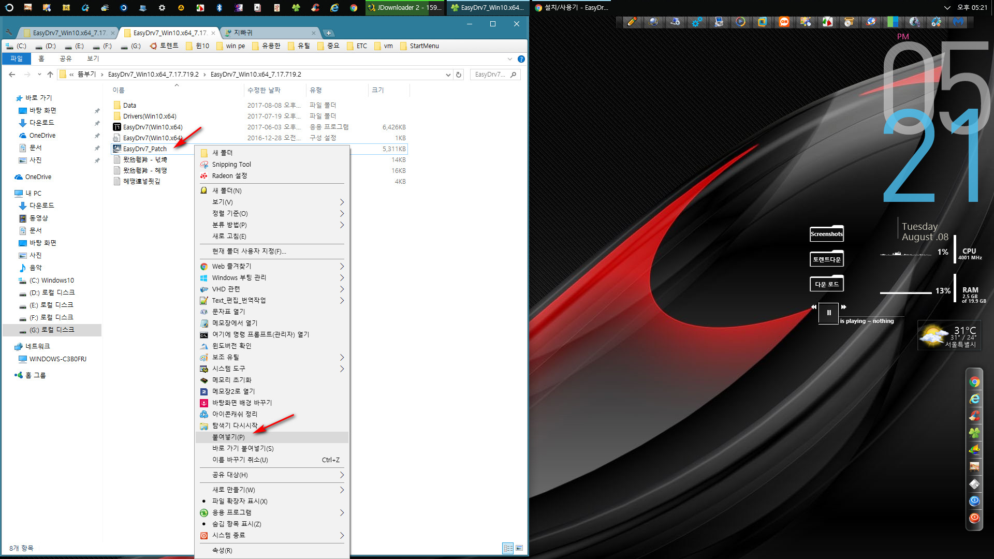The width and height of the screenshot is (994, 559).
Task: Click the green clover icon in the right dock
Action: [x=974, y=433]
